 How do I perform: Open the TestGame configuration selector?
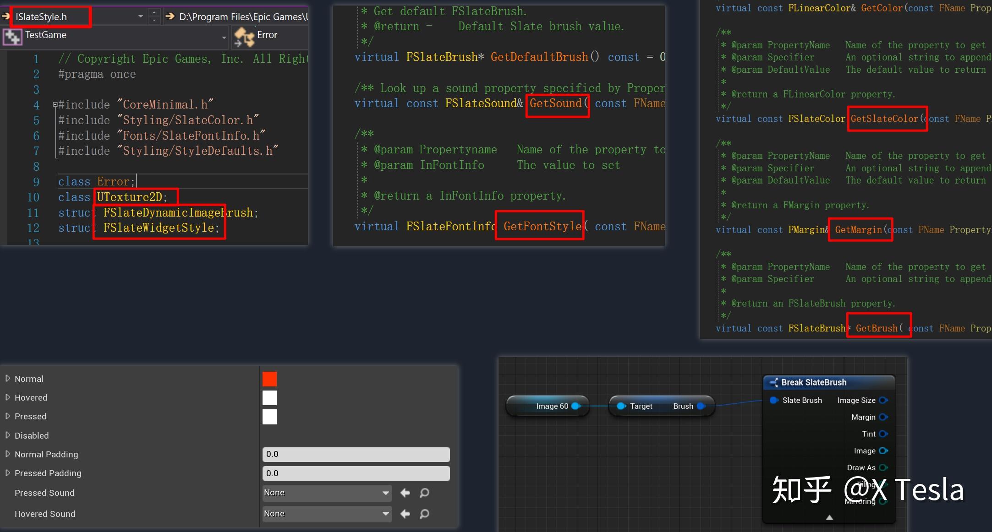[x=224, y=37]
